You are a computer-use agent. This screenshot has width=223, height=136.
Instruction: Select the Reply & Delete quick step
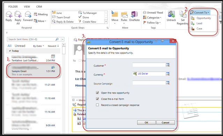tap(63, 22)
